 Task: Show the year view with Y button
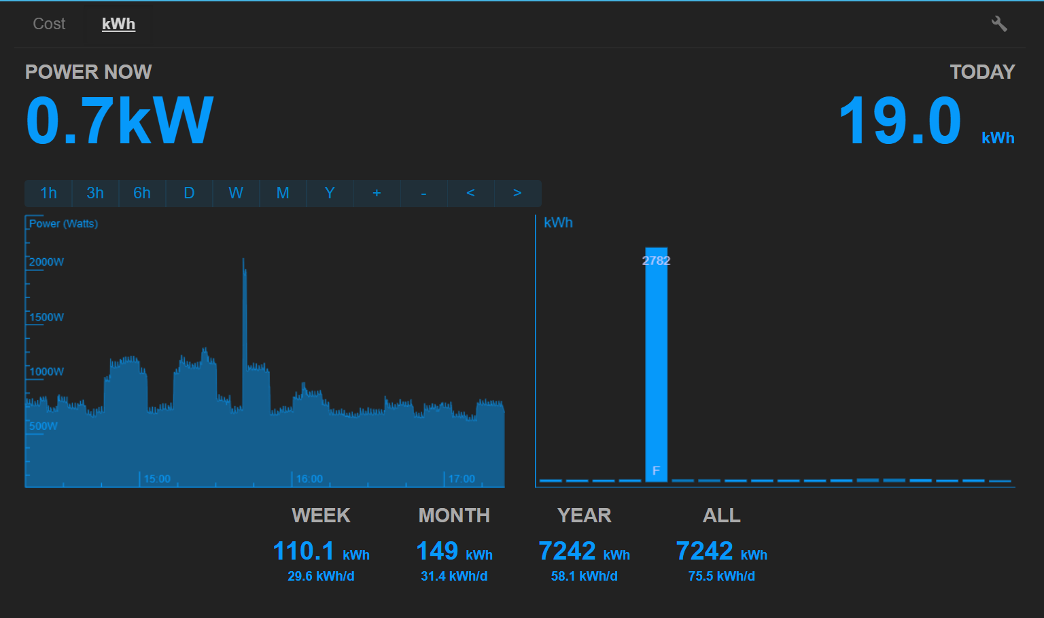(x=330, y=193)
